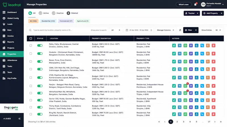Open the All dropdown next to search

coord(116,30)
